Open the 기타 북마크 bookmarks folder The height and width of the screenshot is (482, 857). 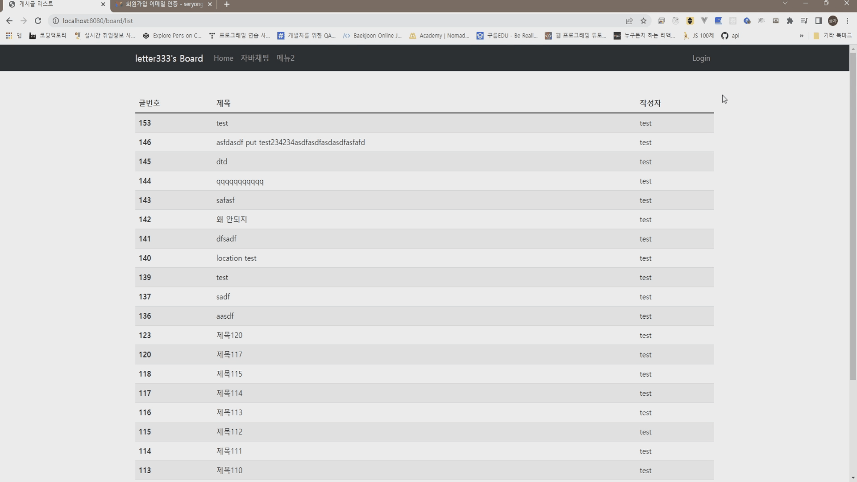832,36
